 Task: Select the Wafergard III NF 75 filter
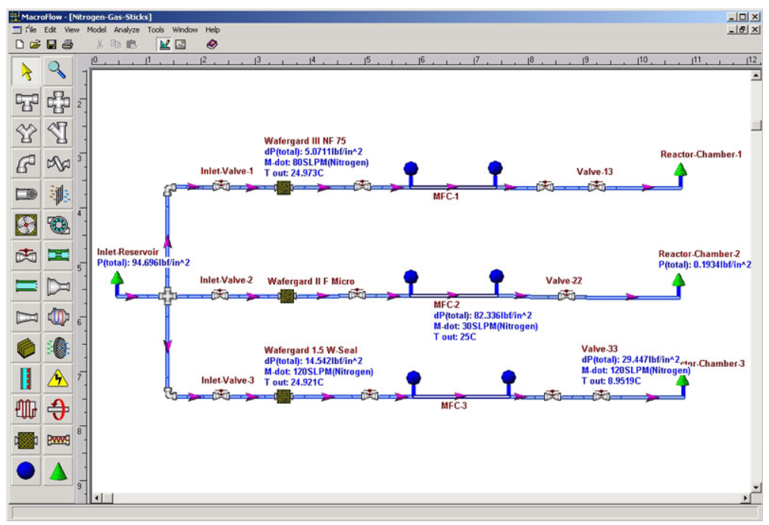point(283,188)
